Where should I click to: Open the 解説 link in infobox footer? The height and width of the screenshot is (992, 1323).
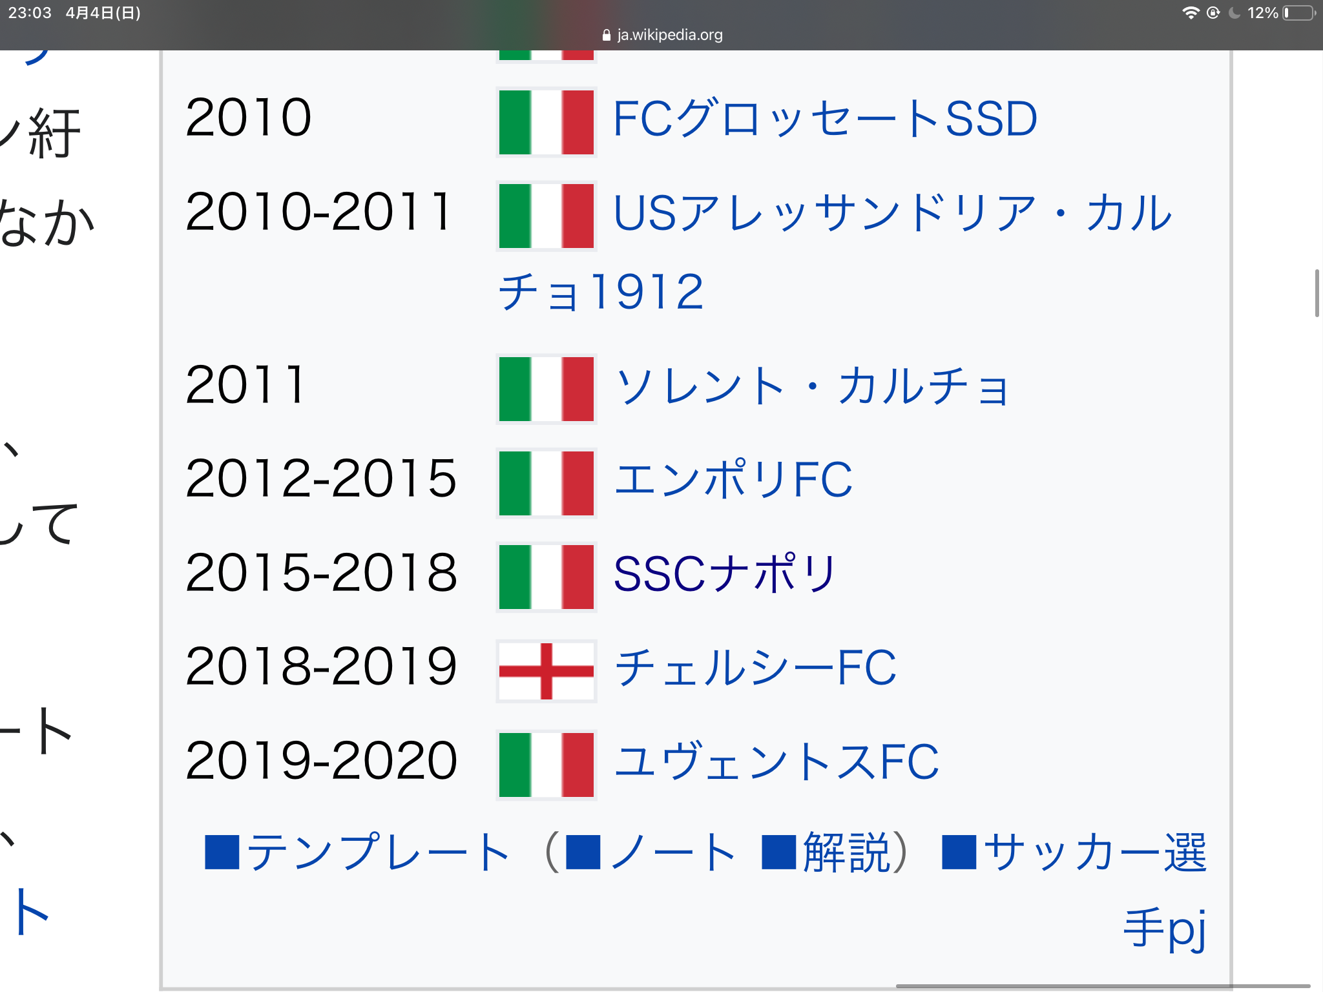point(846,852)
